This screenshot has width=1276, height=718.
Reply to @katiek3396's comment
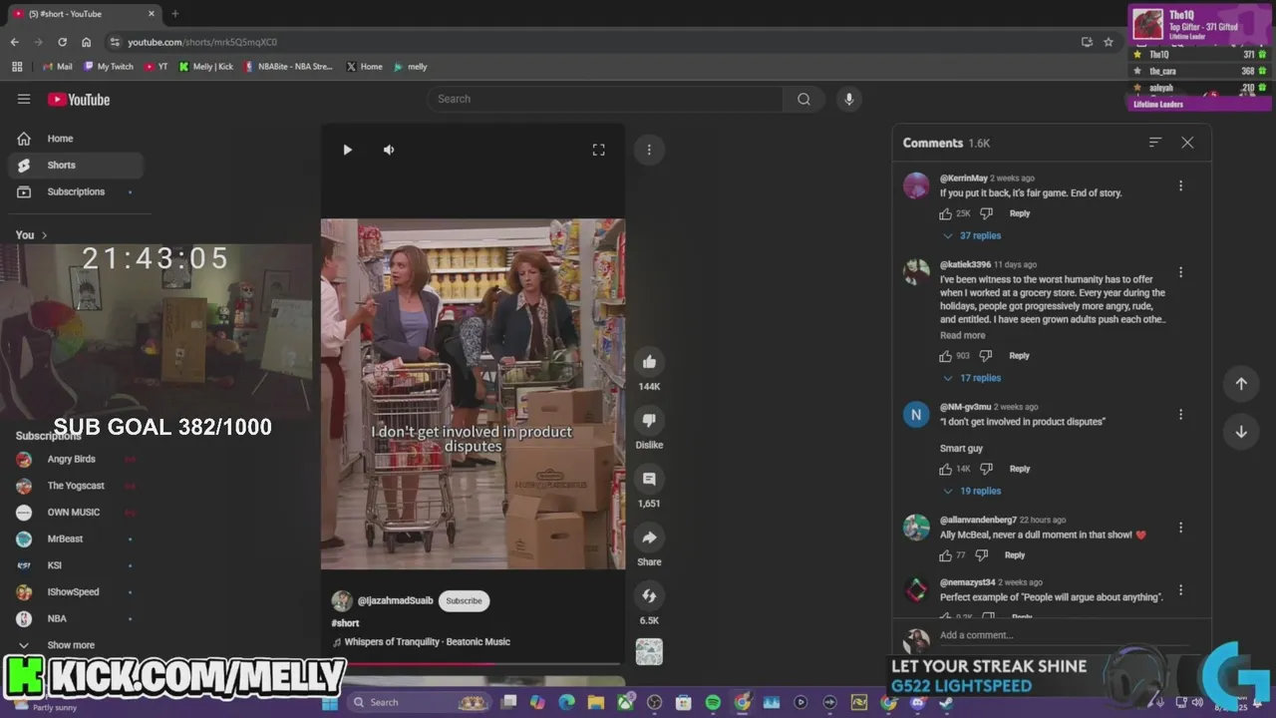[x=1019, y=356]
